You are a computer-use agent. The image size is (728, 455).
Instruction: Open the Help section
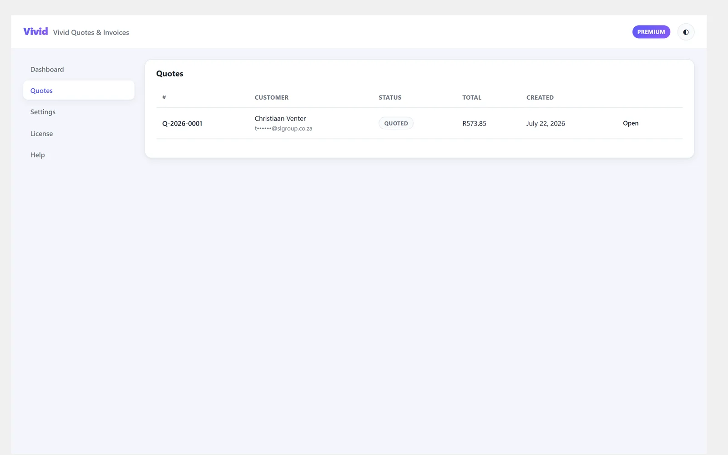(79, 155)
